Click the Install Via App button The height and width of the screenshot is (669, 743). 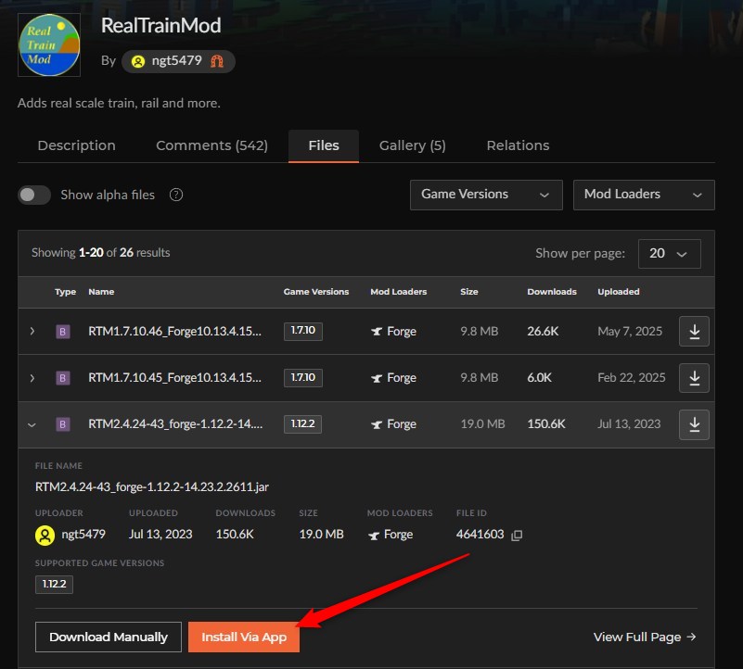click(244, 637)
